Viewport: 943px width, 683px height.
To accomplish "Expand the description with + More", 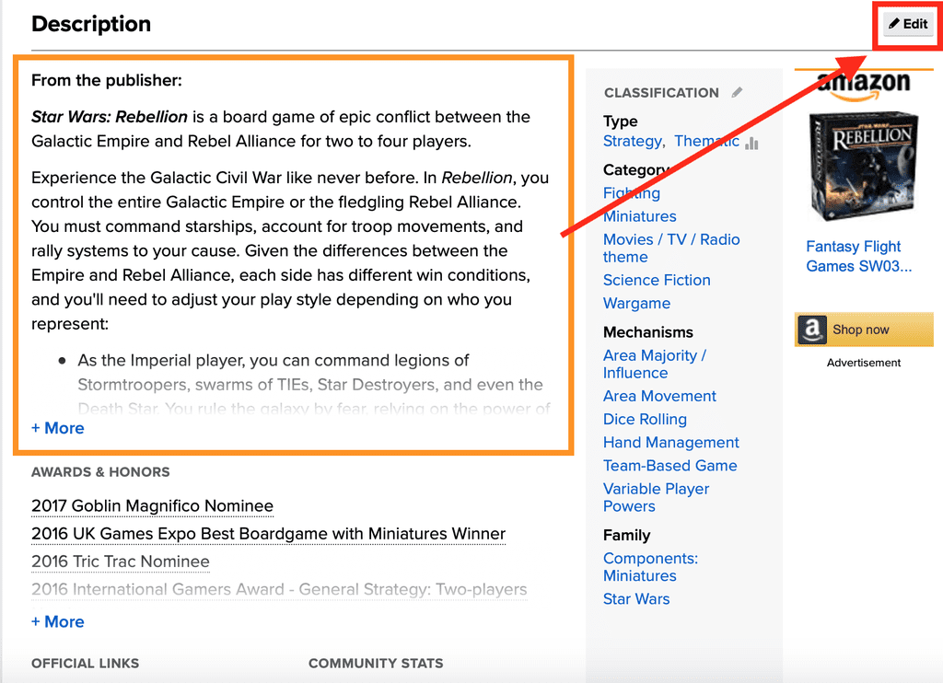I will pos(58,428).
